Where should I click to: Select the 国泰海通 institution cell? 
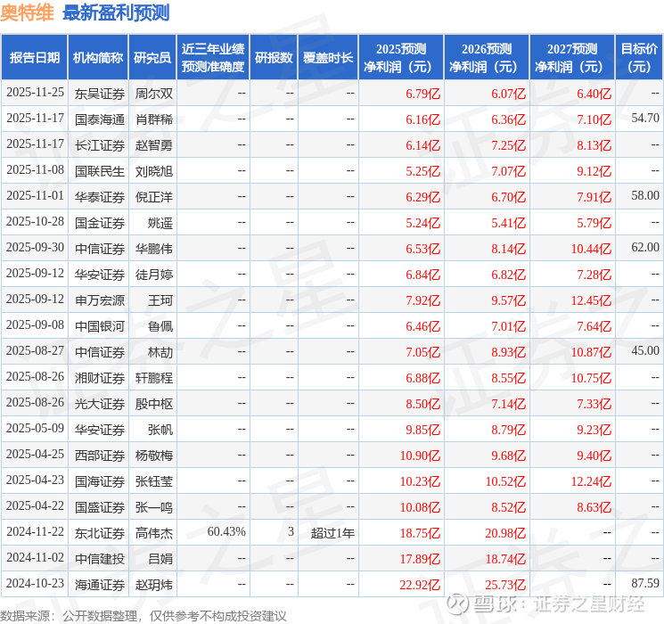click(100, 119)
